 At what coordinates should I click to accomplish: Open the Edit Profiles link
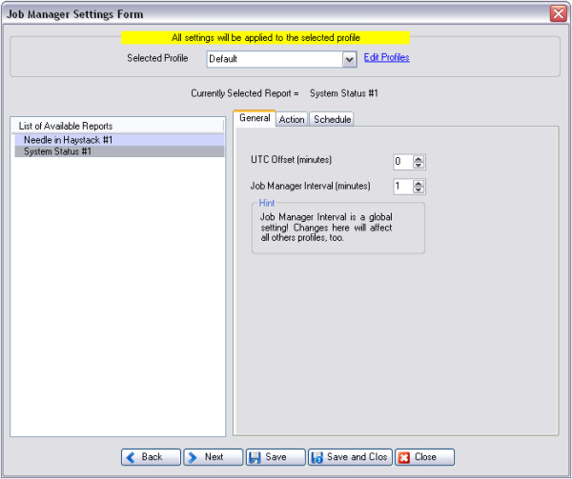coord(386,58)
